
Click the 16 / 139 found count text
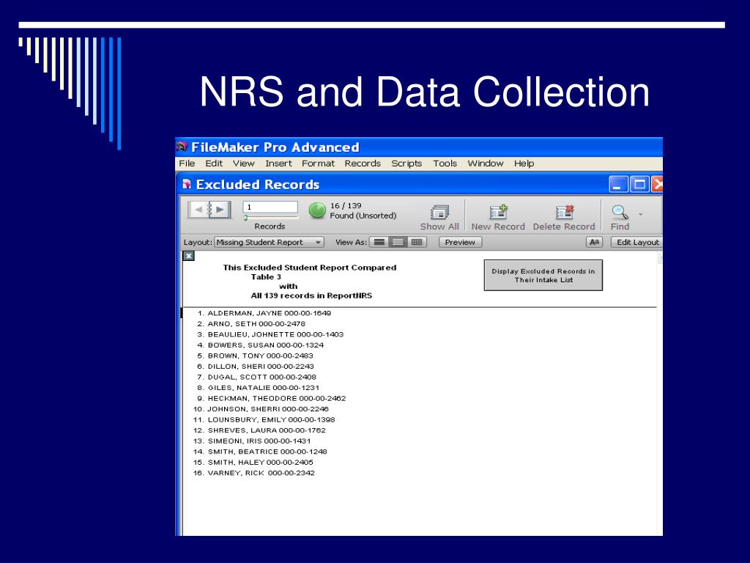pyautogui.click(x=346, y=205)
